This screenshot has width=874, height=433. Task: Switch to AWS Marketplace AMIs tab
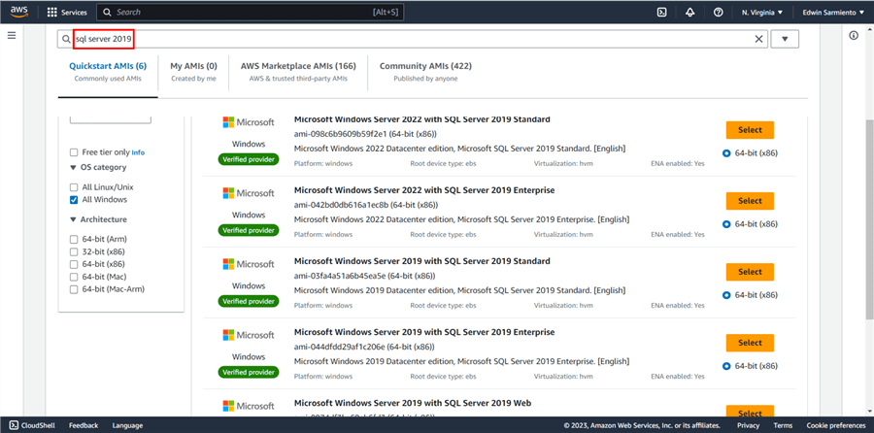(297, 71)
